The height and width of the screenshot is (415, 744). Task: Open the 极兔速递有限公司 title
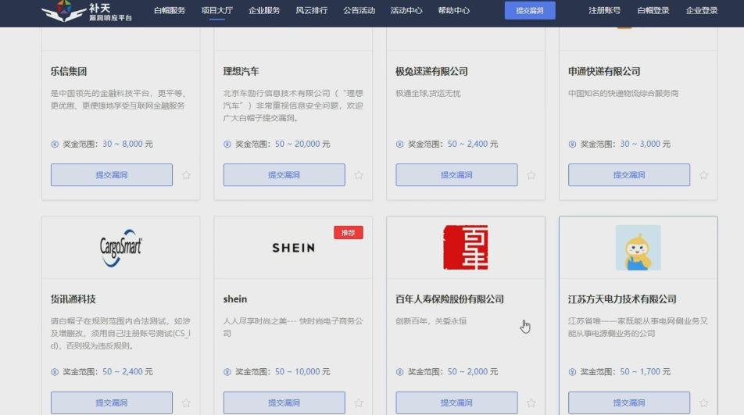tap(431, 72)
